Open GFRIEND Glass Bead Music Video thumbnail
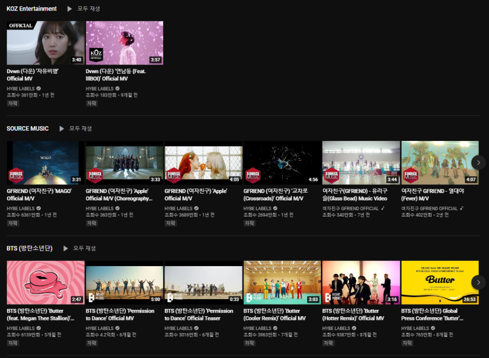The image size is (489, 358). tap(361, 163)
